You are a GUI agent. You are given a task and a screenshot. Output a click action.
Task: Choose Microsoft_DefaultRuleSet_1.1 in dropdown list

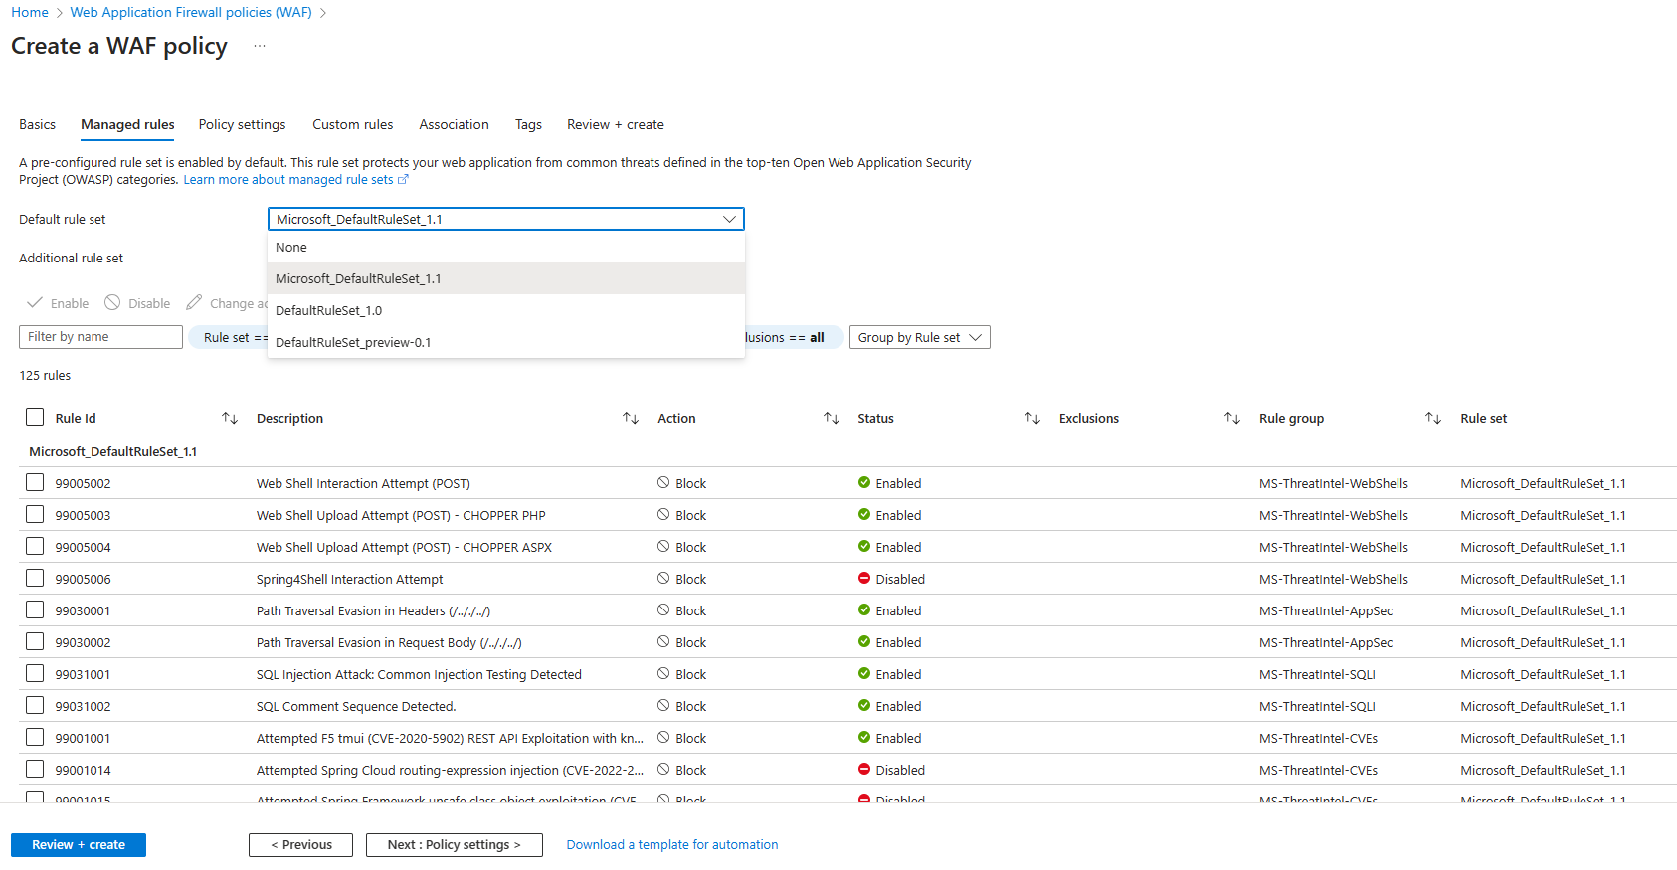(506, 278)
